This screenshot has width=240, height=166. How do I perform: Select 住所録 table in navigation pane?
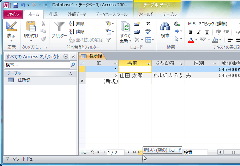[40, 80]
